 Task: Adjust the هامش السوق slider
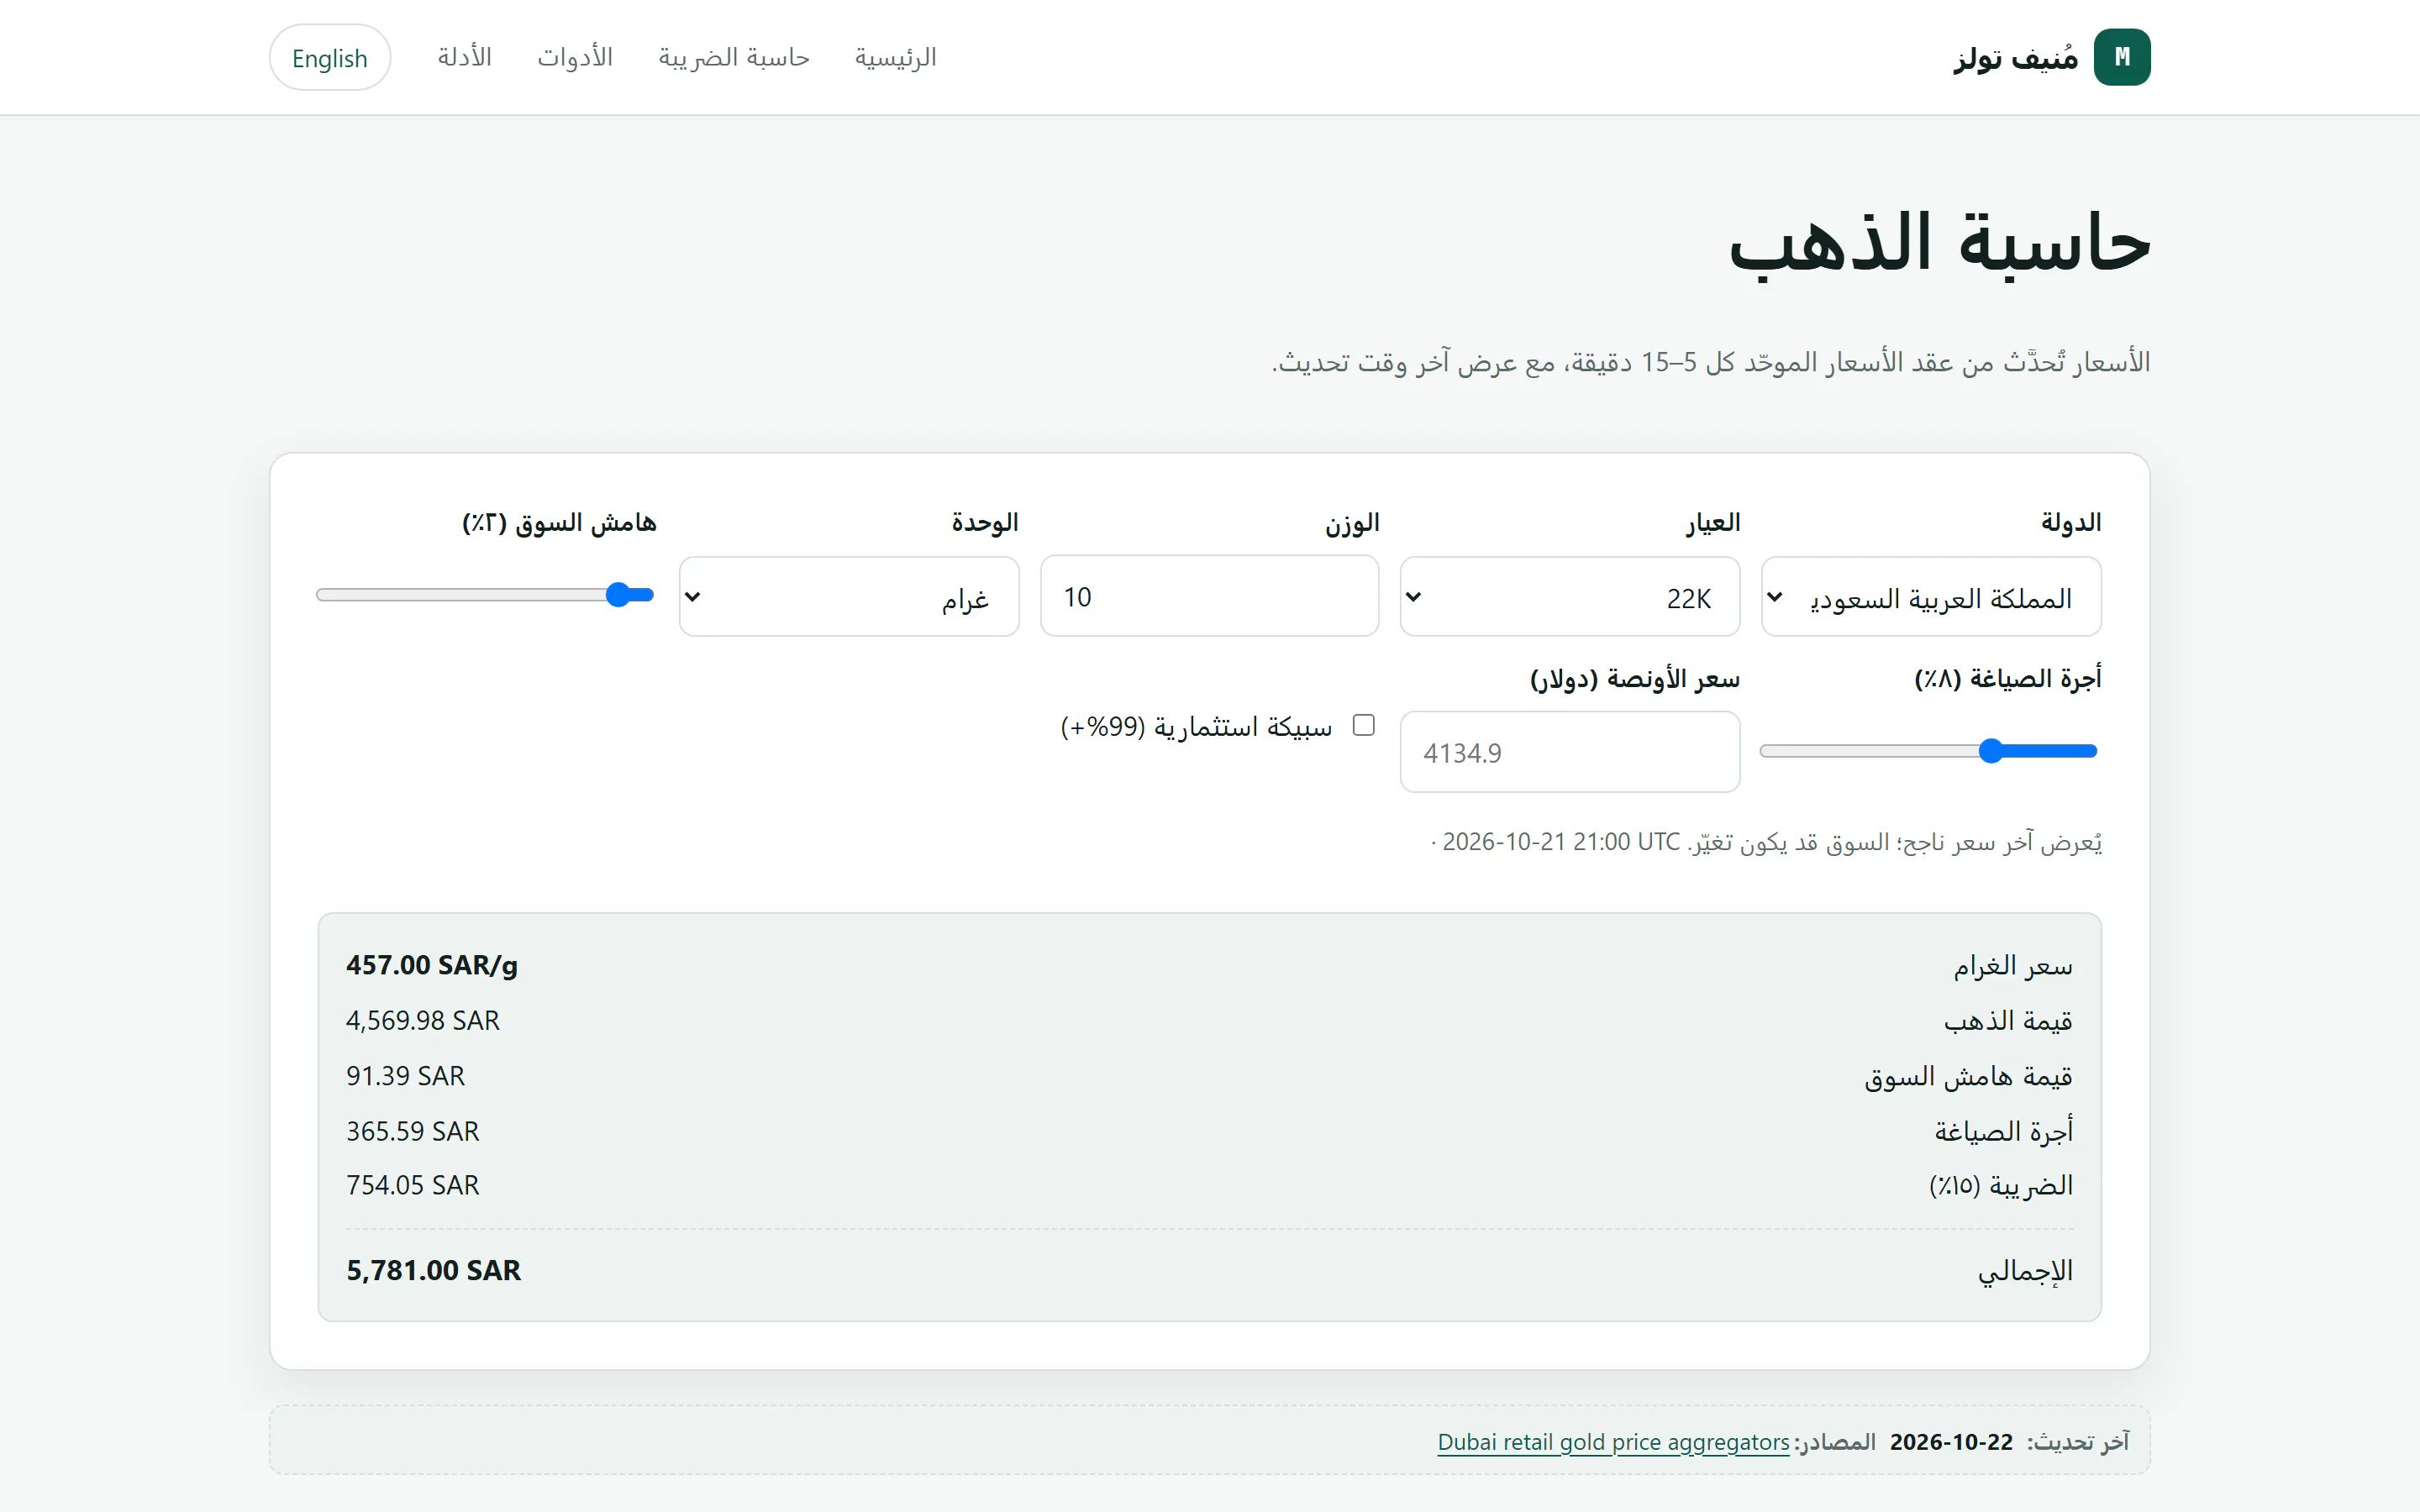click(x=485, y=595)
